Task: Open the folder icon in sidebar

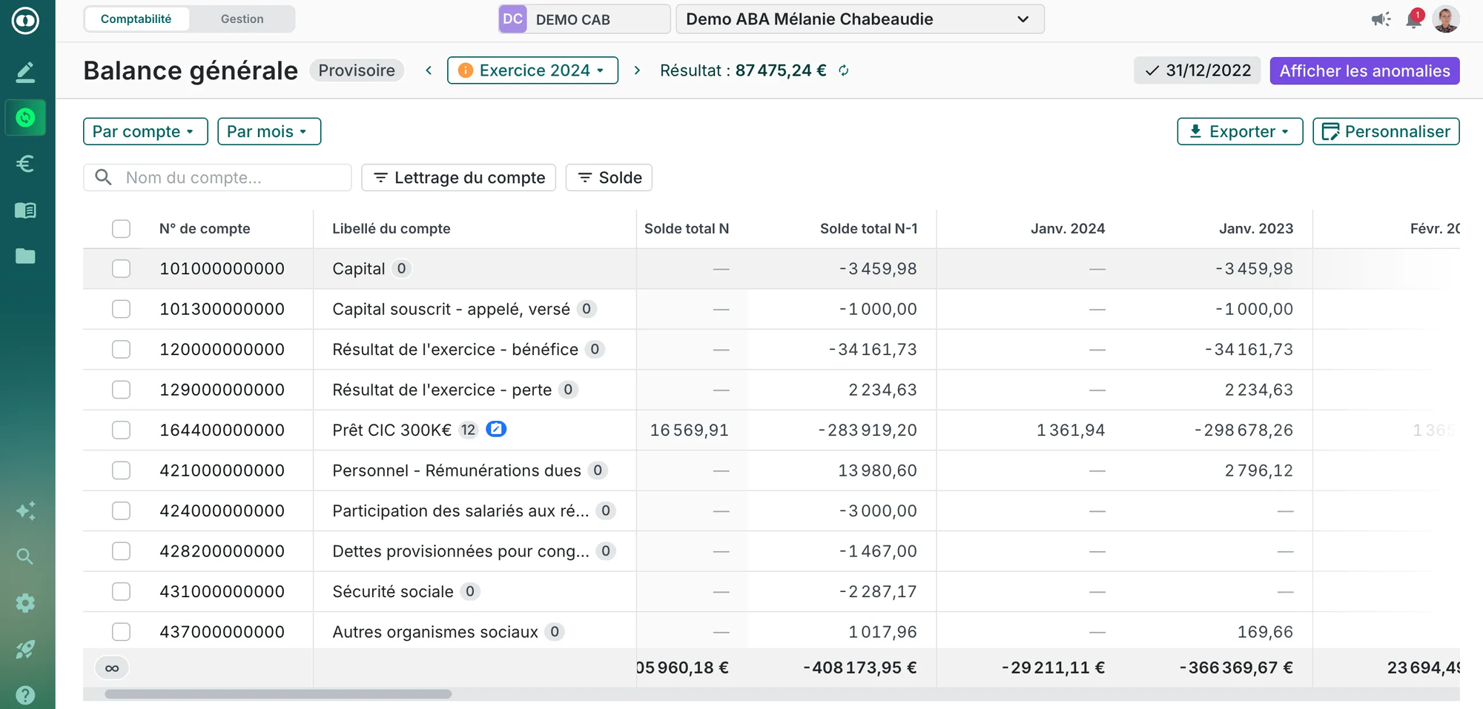Action: coord(25,256)
